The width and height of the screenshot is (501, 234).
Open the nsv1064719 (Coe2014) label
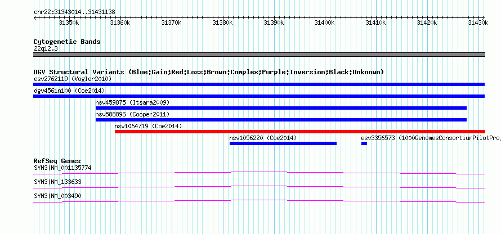148,126
